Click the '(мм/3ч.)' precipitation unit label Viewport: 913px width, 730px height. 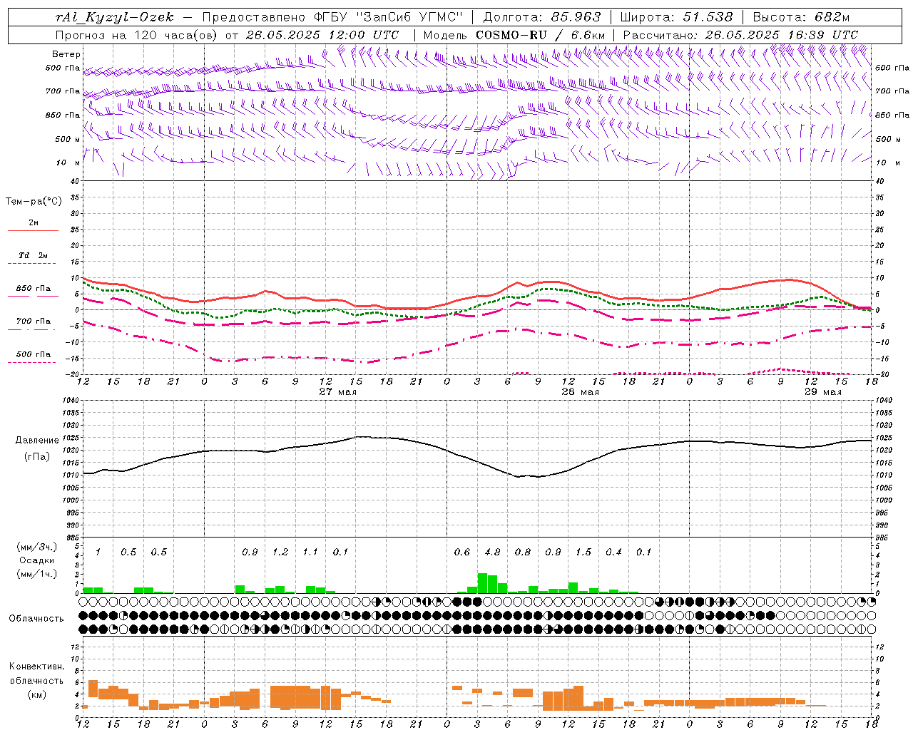(36, 547)
